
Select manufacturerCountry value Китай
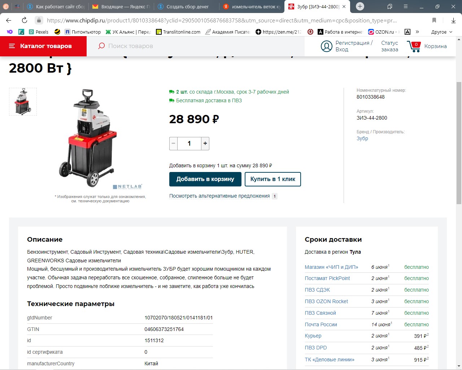coord(151,363)
